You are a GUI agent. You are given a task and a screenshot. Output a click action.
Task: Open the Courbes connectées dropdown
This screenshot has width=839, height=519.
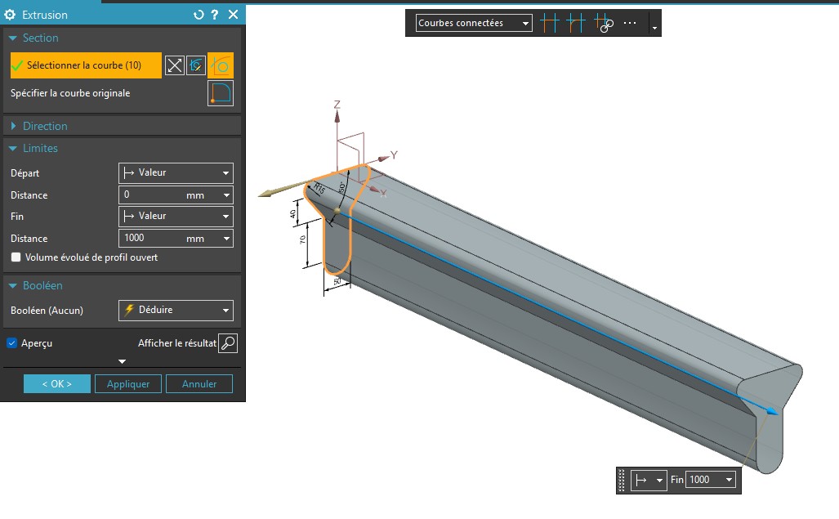coord(474,23)
